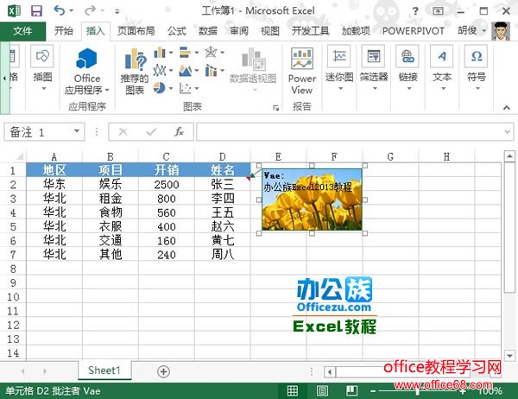The width and height of the screenshot is (518, 399).
Task: Insert area chart icon
Action: [186, 70]
